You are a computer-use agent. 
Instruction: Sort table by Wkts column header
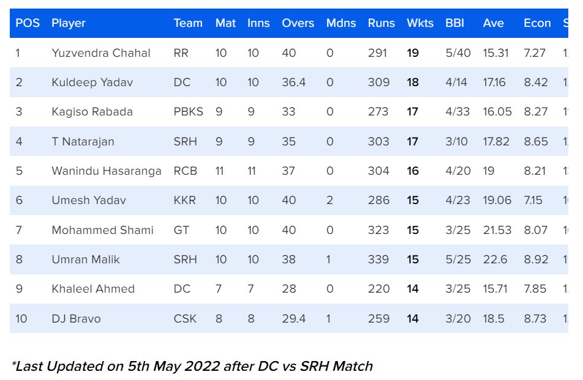(x=419, y=23)
